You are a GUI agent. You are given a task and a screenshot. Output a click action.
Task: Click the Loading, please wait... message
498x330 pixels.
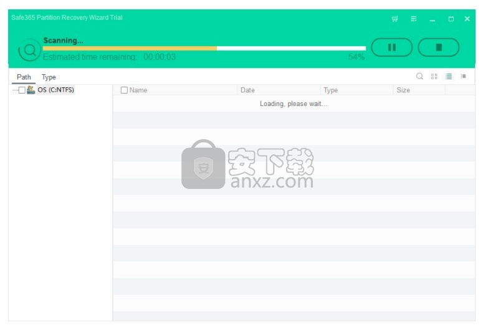coord(294,104)
